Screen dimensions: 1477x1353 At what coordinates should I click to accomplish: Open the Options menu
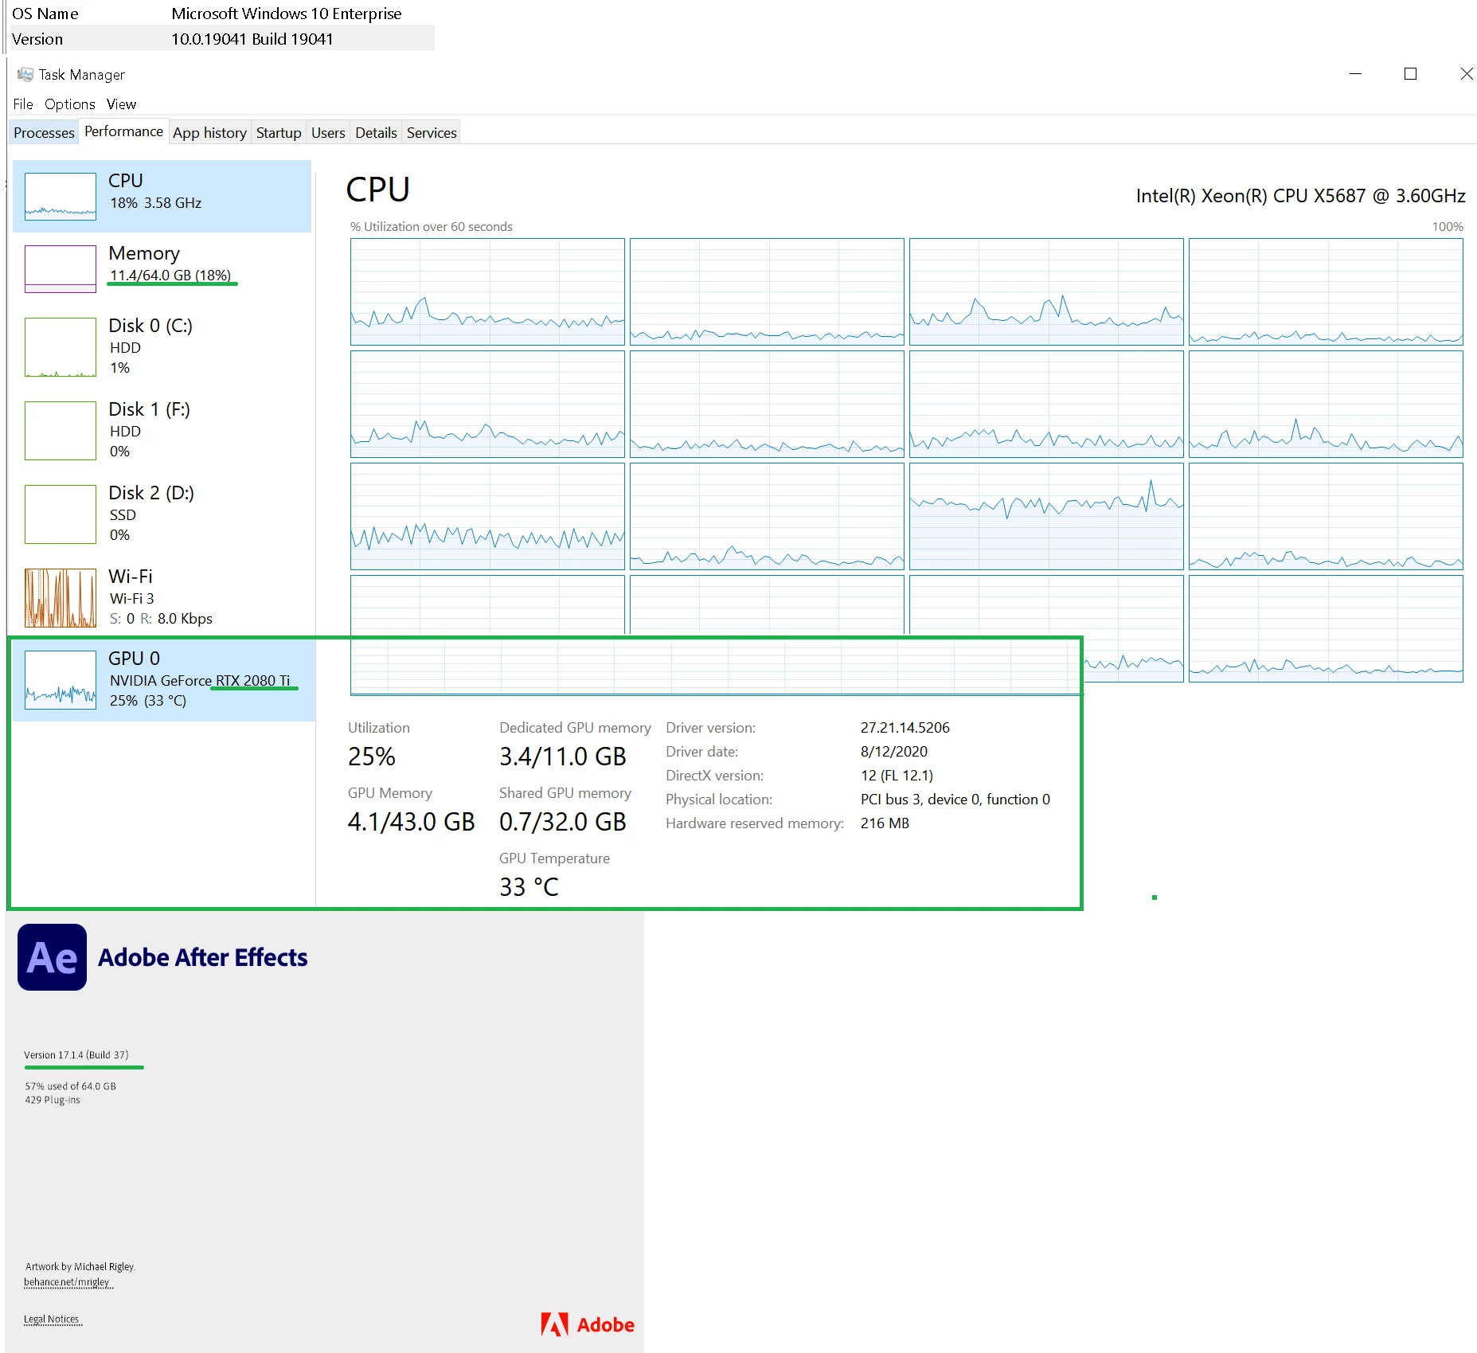(x=70, y=104)
